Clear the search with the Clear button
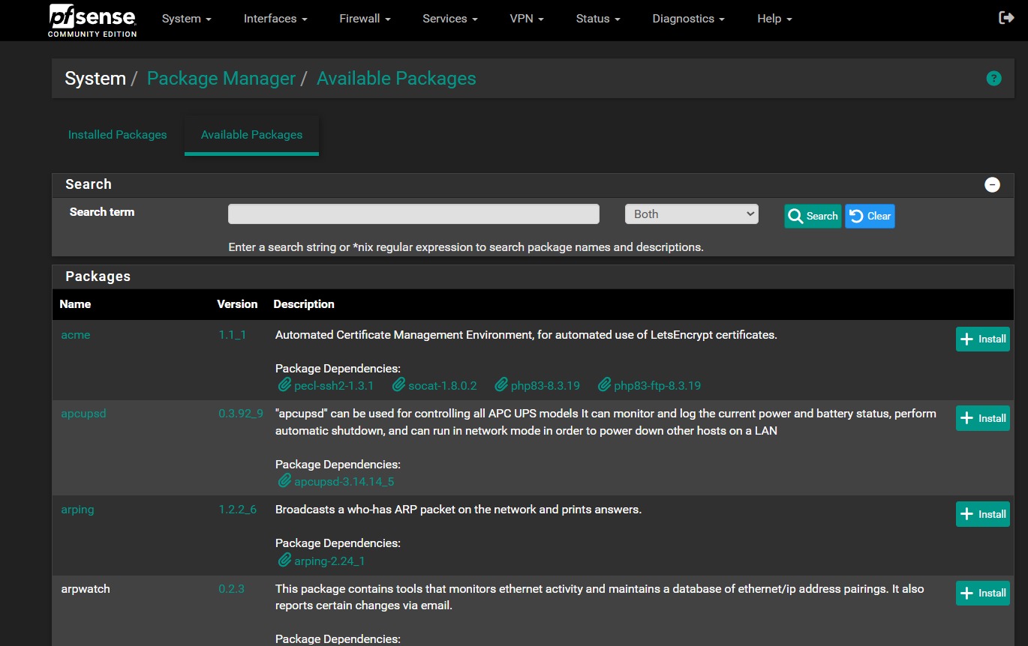The height and width of the screenshot is (646, 1028). 870,216
